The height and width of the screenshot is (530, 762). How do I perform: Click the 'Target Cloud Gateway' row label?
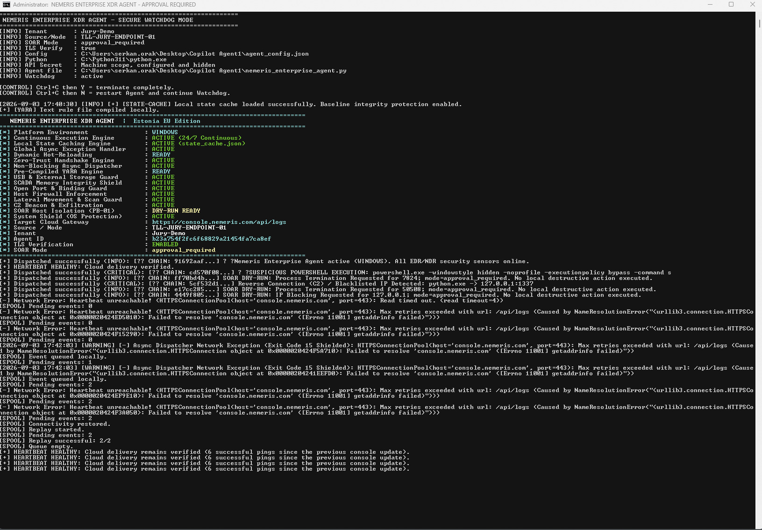[51, 222]
